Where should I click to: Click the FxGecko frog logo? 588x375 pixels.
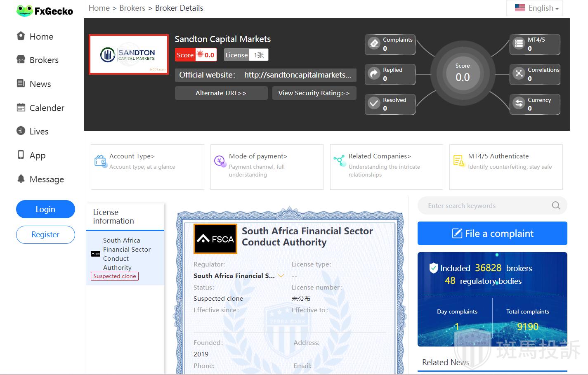(x=25, y=11)
